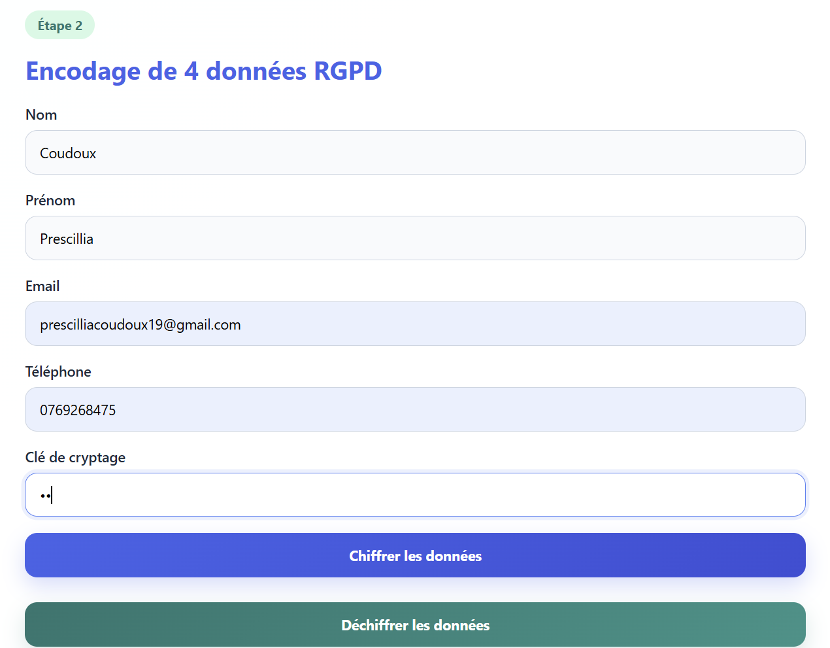
Task: Click the Nom label
Action: (x=41, y=114)
